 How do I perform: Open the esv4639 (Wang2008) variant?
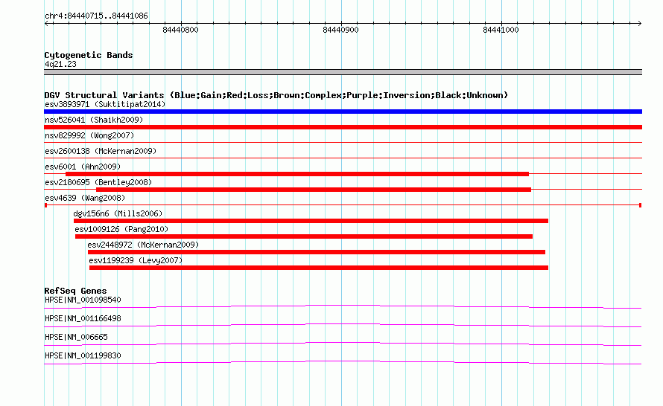coord(85,198)
